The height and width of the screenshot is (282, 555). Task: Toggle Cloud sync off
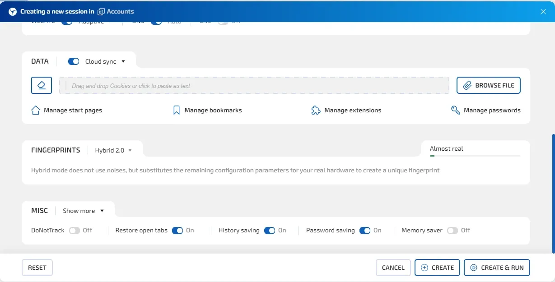tap(73, 61)
